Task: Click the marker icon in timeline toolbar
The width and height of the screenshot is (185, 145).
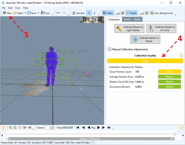Action: pyautogui.click(x=19, y=127)
